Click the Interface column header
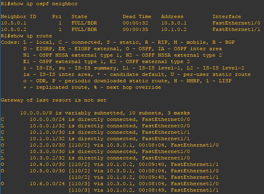This screenshot has width=264, height=194. pos(227,16)
